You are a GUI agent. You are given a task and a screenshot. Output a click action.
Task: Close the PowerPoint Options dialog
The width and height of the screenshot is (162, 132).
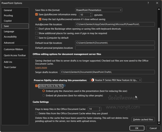click(157, 3)
